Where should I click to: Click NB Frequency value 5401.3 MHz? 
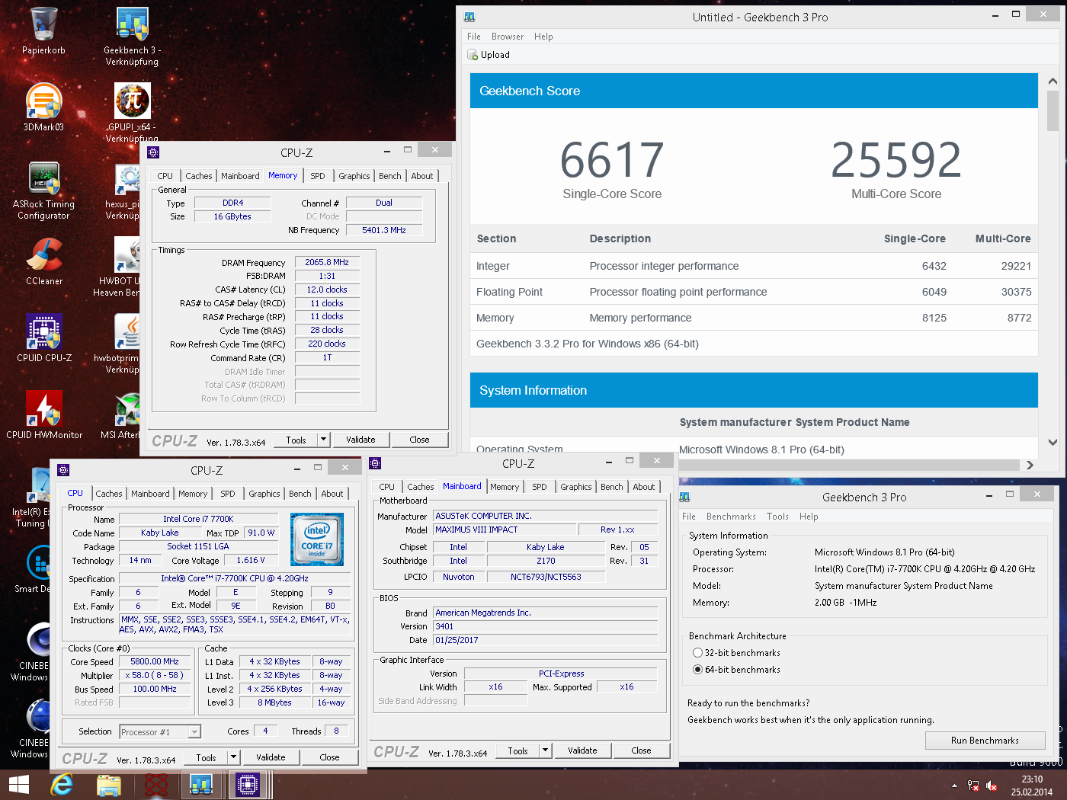pyautogui.click(x=384, y=230)
